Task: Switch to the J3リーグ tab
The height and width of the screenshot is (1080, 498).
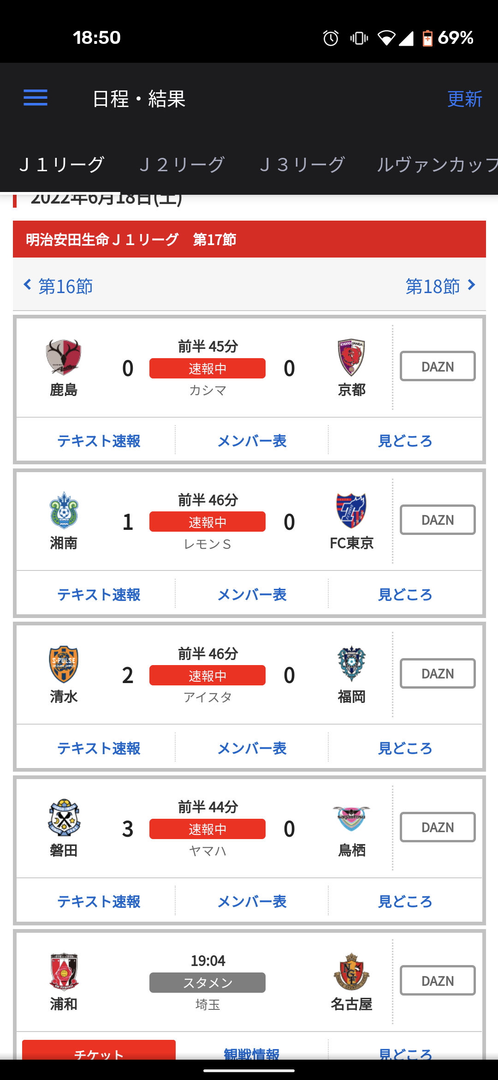Action: pos(302,164)
